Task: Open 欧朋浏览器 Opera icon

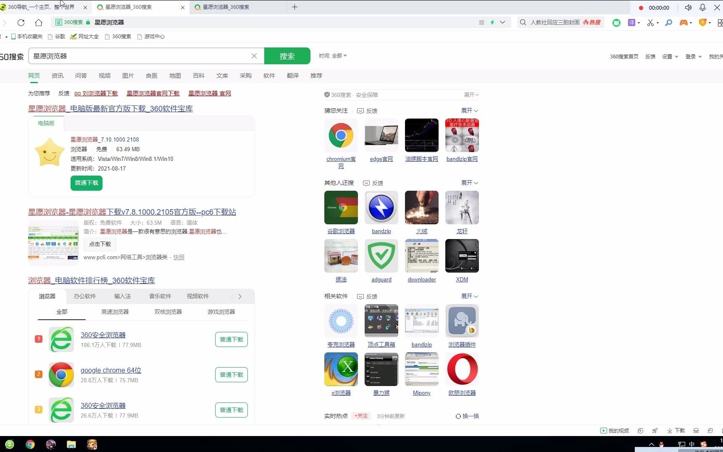Action: pyautogui.click(x=462, y=369)
